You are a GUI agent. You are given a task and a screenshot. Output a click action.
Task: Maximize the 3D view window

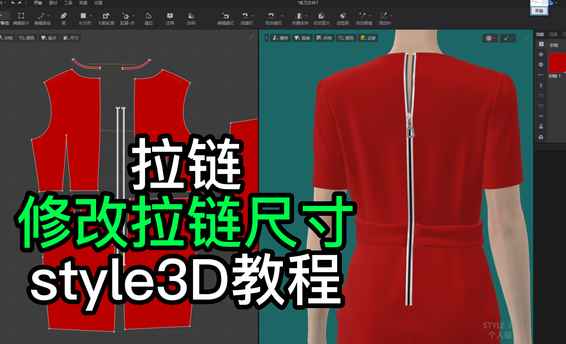(527, 37)
